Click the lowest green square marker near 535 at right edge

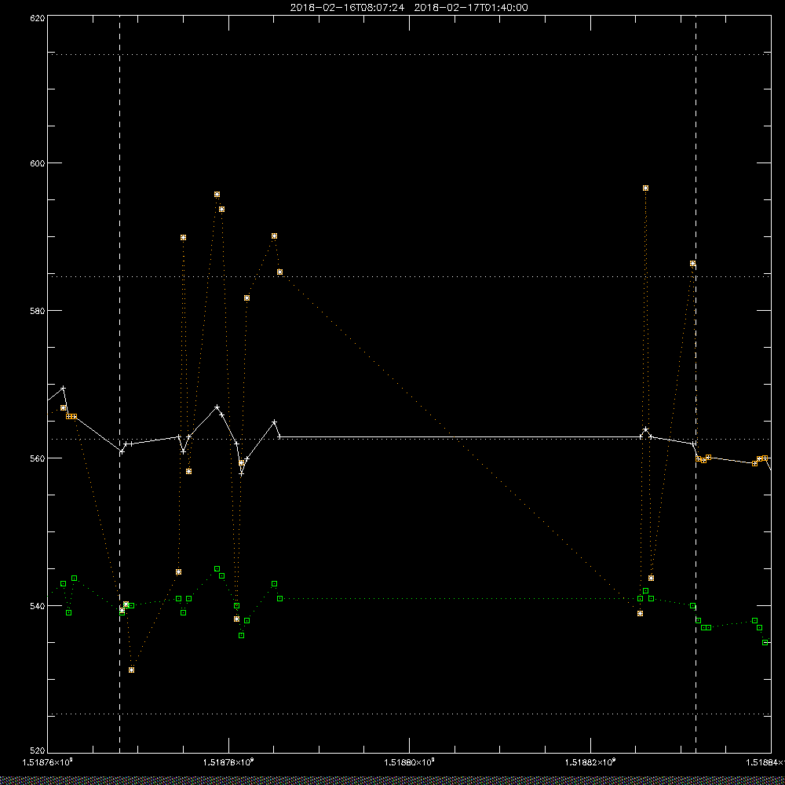point(765,642)
